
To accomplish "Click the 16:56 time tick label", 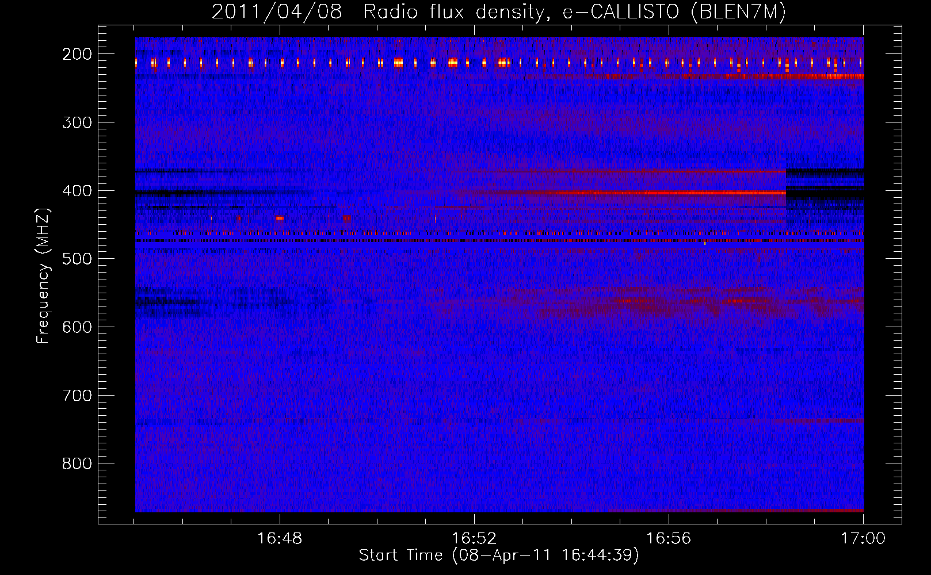I will pos(669,539).
